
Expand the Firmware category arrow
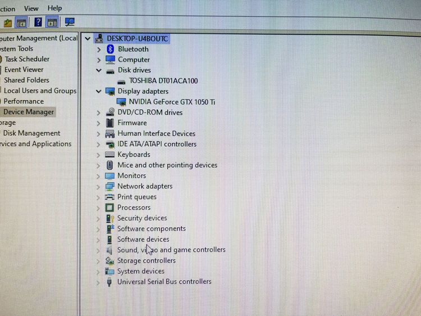(99, 123)
